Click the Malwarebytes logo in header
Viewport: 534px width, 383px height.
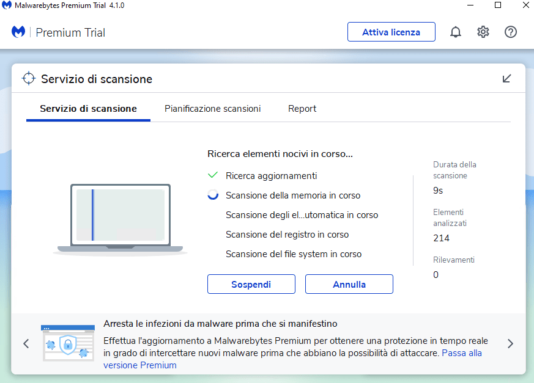click(18, 32)
